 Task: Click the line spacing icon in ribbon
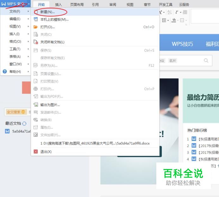[164, 20]
